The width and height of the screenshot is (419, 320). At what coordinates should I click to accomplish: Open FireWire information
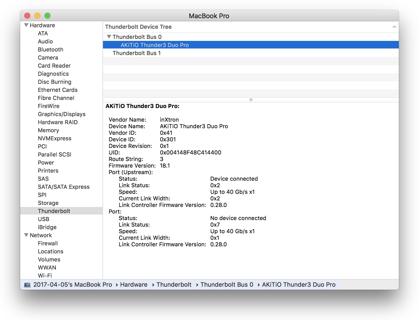(49, 106)
